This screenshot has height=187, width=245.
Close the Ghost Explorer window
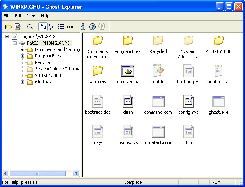tap(238, 7)
